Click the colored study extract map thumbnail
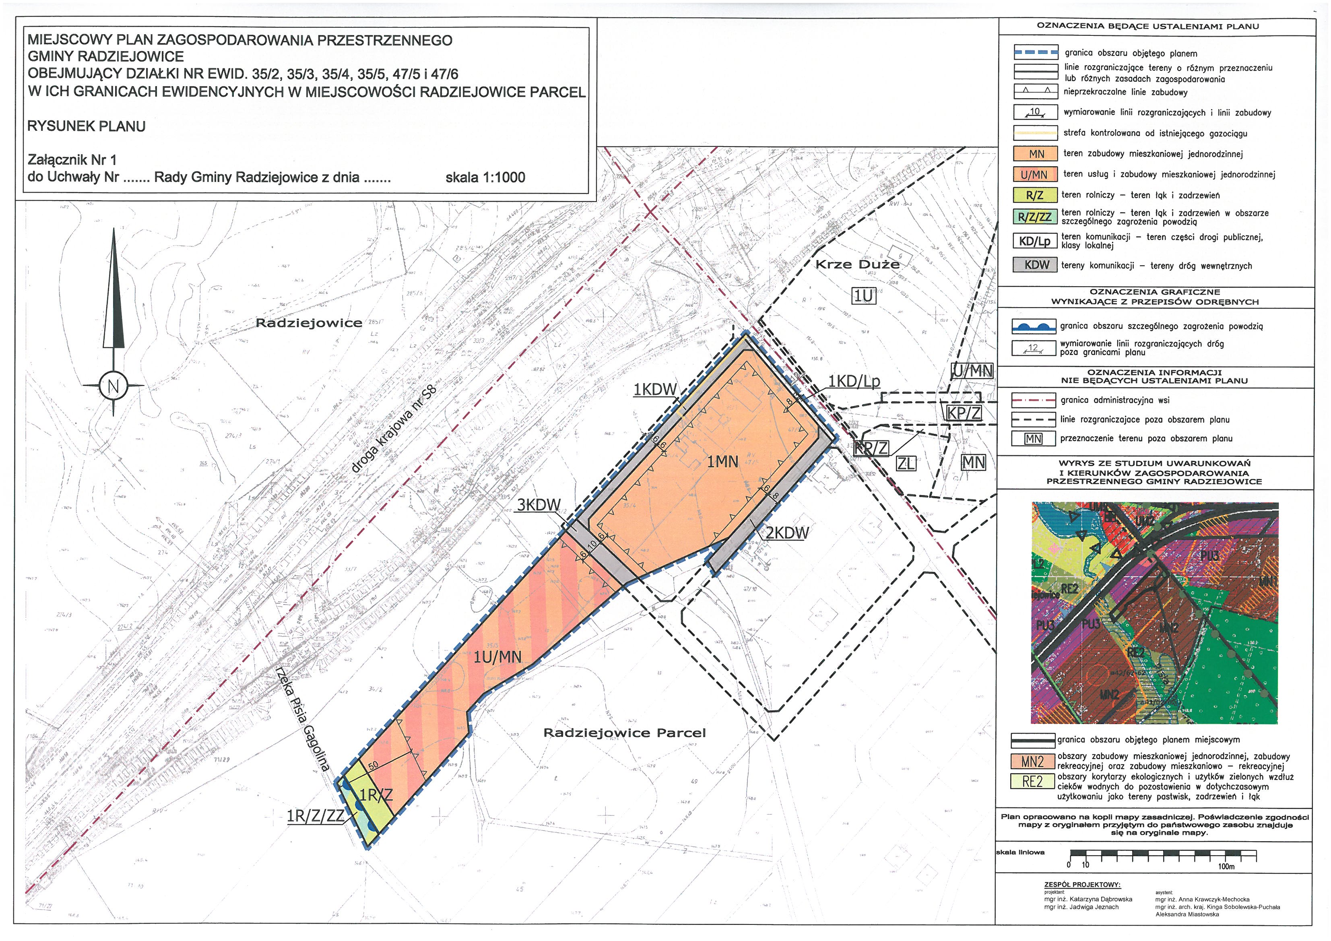Screen dimensions: 1331x941 [1155, 613]
